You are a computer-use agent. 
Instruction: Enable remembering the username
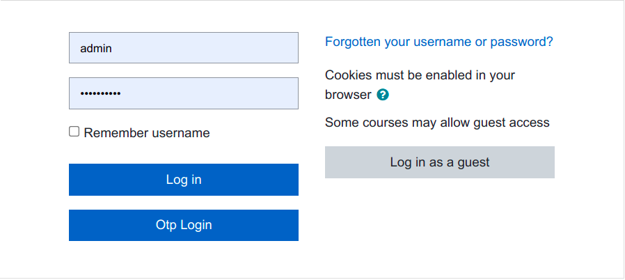point(74,132)
